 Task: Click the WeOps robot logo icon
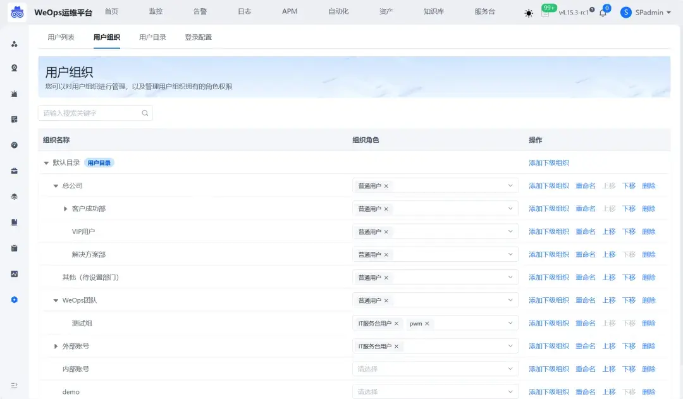(x=17, y=12)
